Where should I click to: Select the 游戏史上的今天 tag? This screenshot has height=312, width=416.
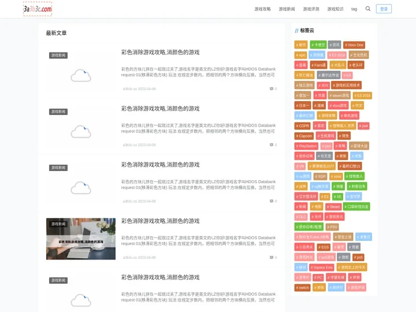[351, 267]
